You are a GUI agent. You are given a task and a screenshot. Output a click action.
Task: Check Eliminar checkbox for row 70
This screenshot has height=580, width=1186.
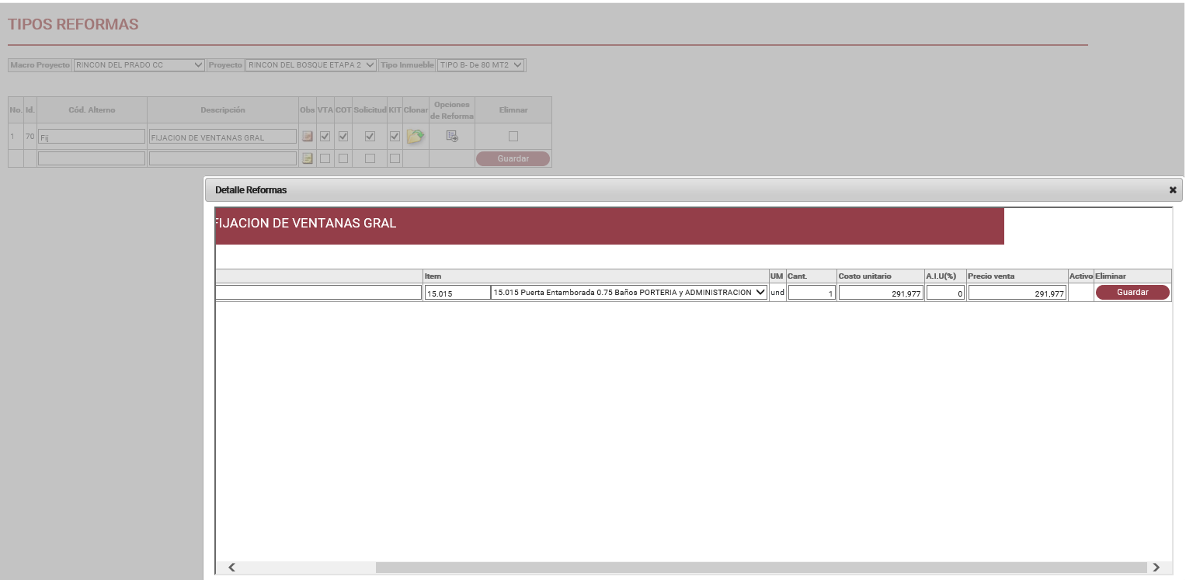[x=513, y=137]
